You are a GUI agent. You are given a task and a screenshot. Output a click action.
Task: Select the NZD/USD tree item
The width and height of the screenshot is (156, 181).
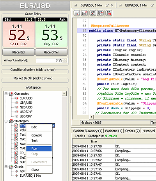[x=26, y=107]
